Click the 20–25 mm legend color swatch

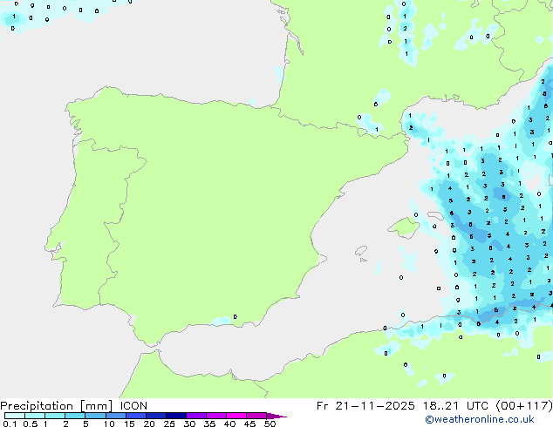point(155,416)
